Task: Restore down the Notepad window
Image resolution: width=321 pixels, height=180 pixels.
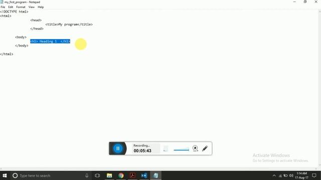Action: tap(305, 2)
